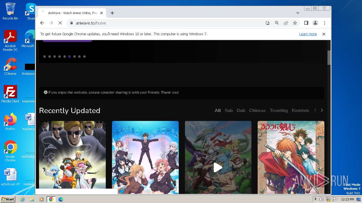Screen dimensions: 362x203
Task: Stop the page from loading
Action: point(60,23)
